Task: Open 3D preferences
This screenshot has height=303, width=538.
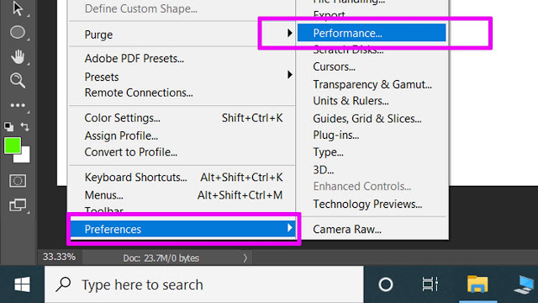Action: pyautogui.click(x=323, y=170)
